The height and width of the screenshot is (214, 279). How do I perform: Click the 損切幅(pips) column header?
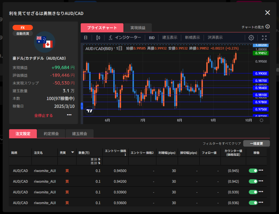[x=189, y=153]
